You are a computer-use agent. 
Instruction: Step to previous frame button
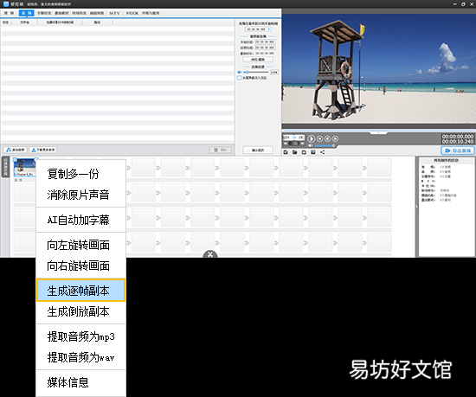tap(327, 138)
